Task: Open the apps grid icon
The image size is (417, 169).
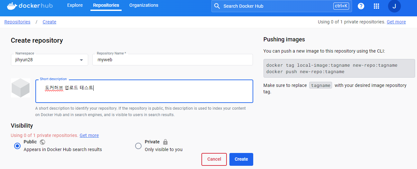Action: coord(376,6)
